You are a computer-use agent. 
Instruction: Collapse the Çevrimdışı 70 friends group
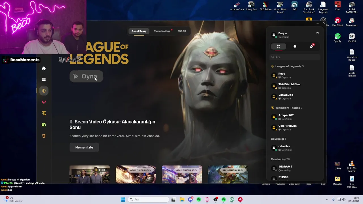tap(280, 159)
